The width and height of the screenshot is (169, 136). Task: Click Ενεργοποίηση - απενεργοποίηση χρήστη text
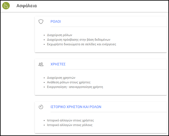[75, 87]
